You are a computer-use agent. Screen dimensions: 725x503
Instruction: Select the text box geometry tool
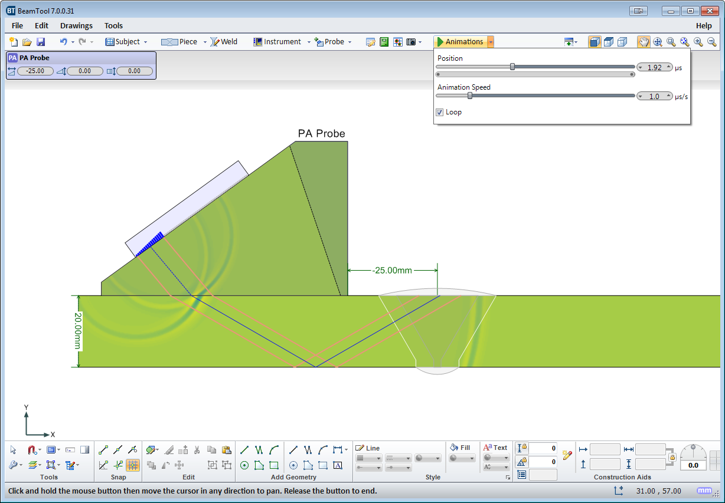338,465
